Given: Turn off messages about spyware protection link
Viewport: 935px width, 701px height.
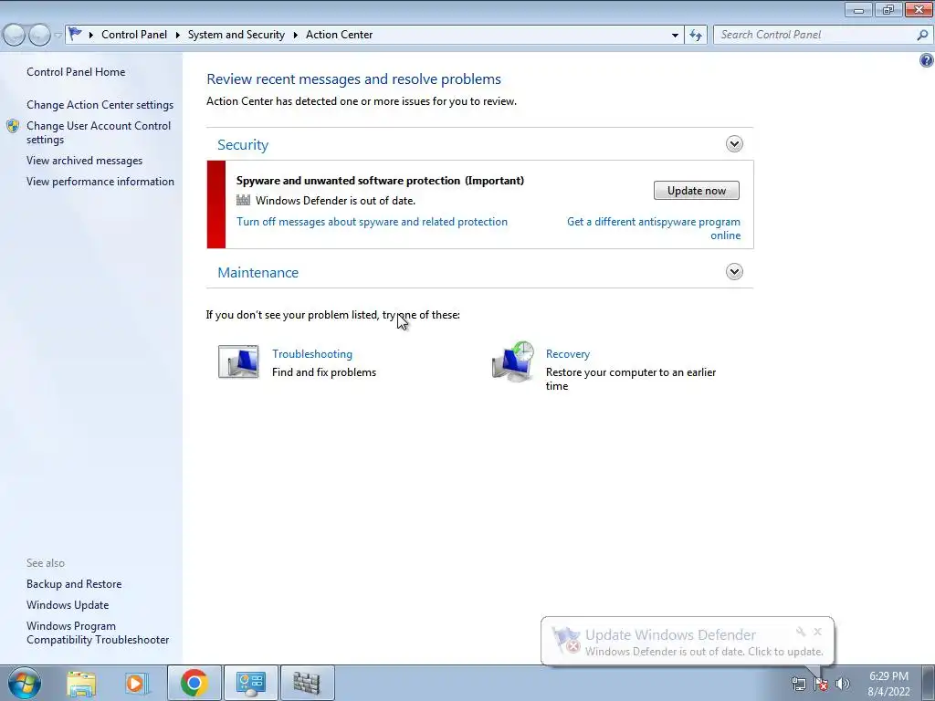Looking at the screenshot, I should point(373,222).
